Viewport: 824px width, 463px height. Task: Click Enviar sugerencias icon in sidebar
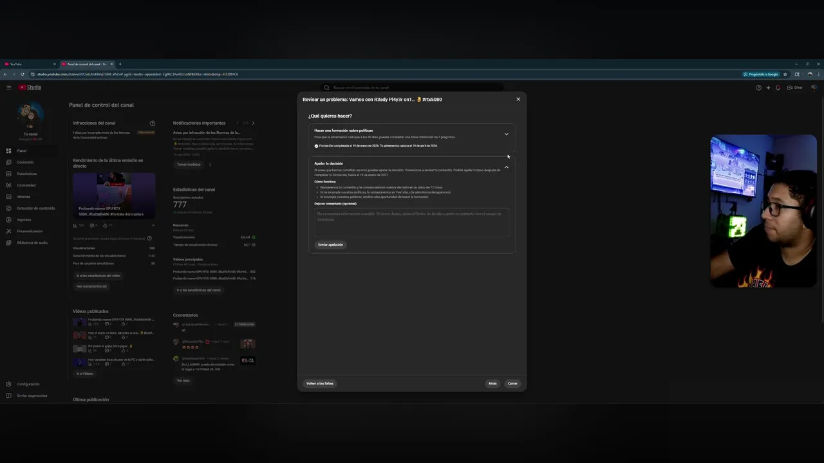point(8,395)
